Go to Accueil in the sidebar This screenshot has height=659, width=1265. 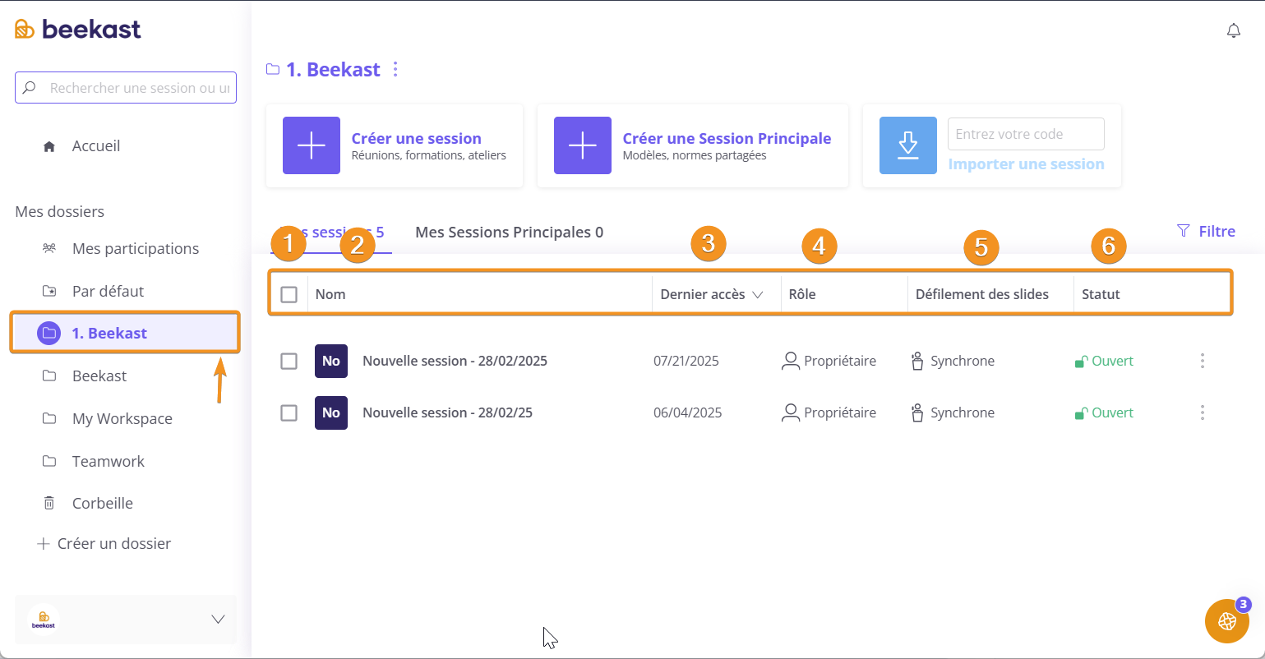tap(95, 146)
